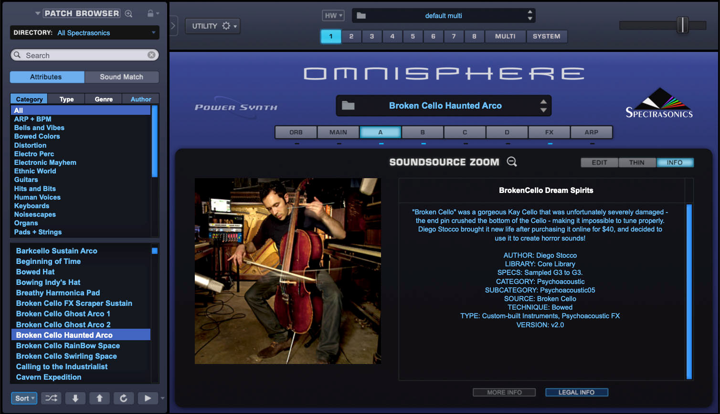Image resolution: width=720 pixels, height=414 pixels.
Task: Click the LEGAL INFO button
Action: pos(576,392)
